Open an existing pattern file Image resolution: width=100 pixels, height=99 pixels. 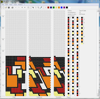pyautogui.click(x=6, y=7)
